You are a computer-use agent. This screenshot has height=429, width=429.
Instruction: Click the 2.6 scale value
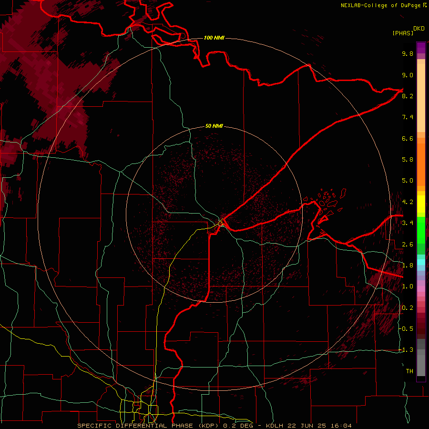point(408,245)
